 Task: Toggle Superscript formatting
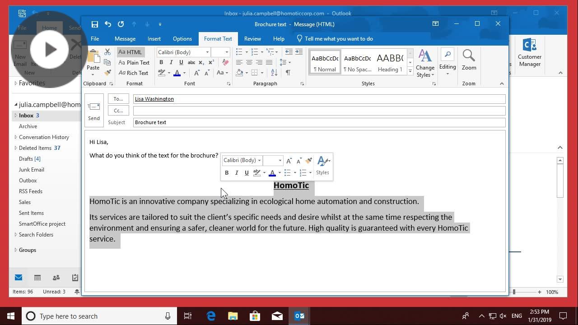[211, 62]
